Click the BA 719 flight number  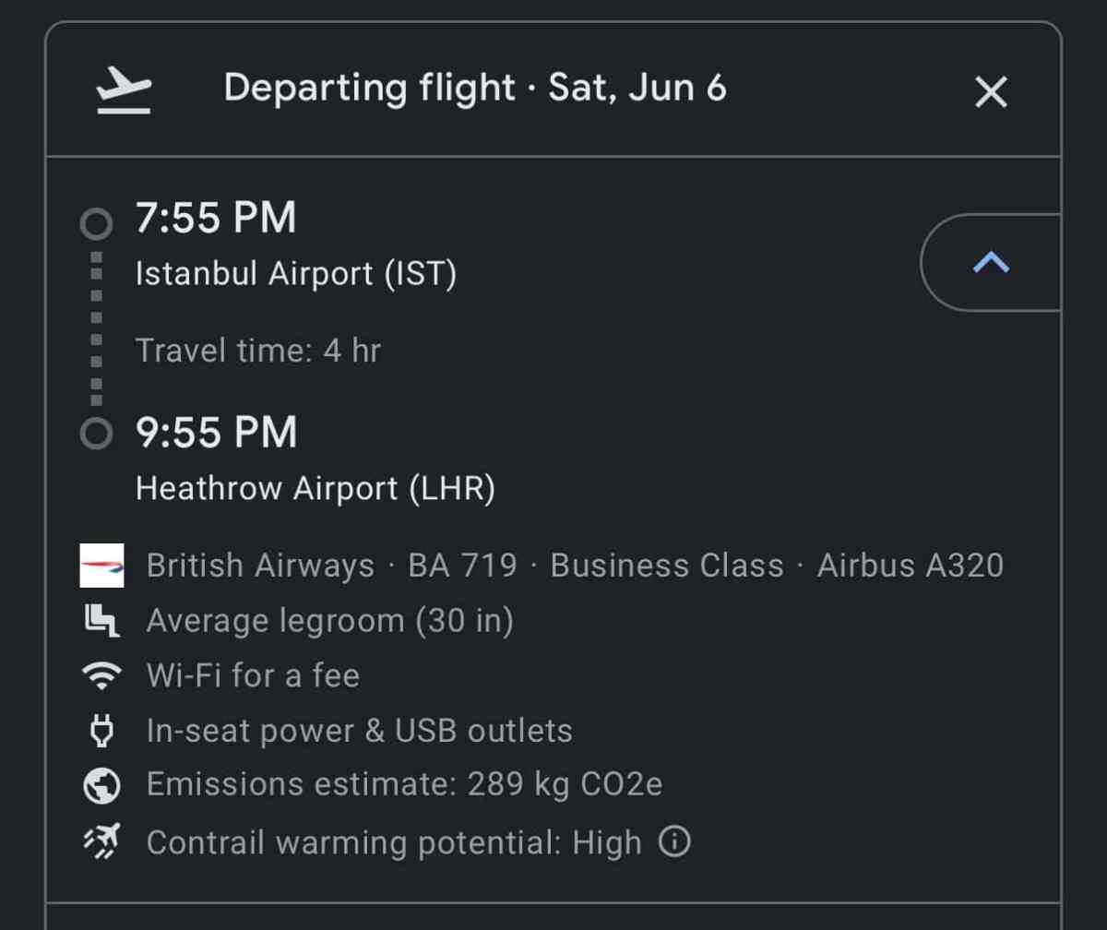(462, 566)
